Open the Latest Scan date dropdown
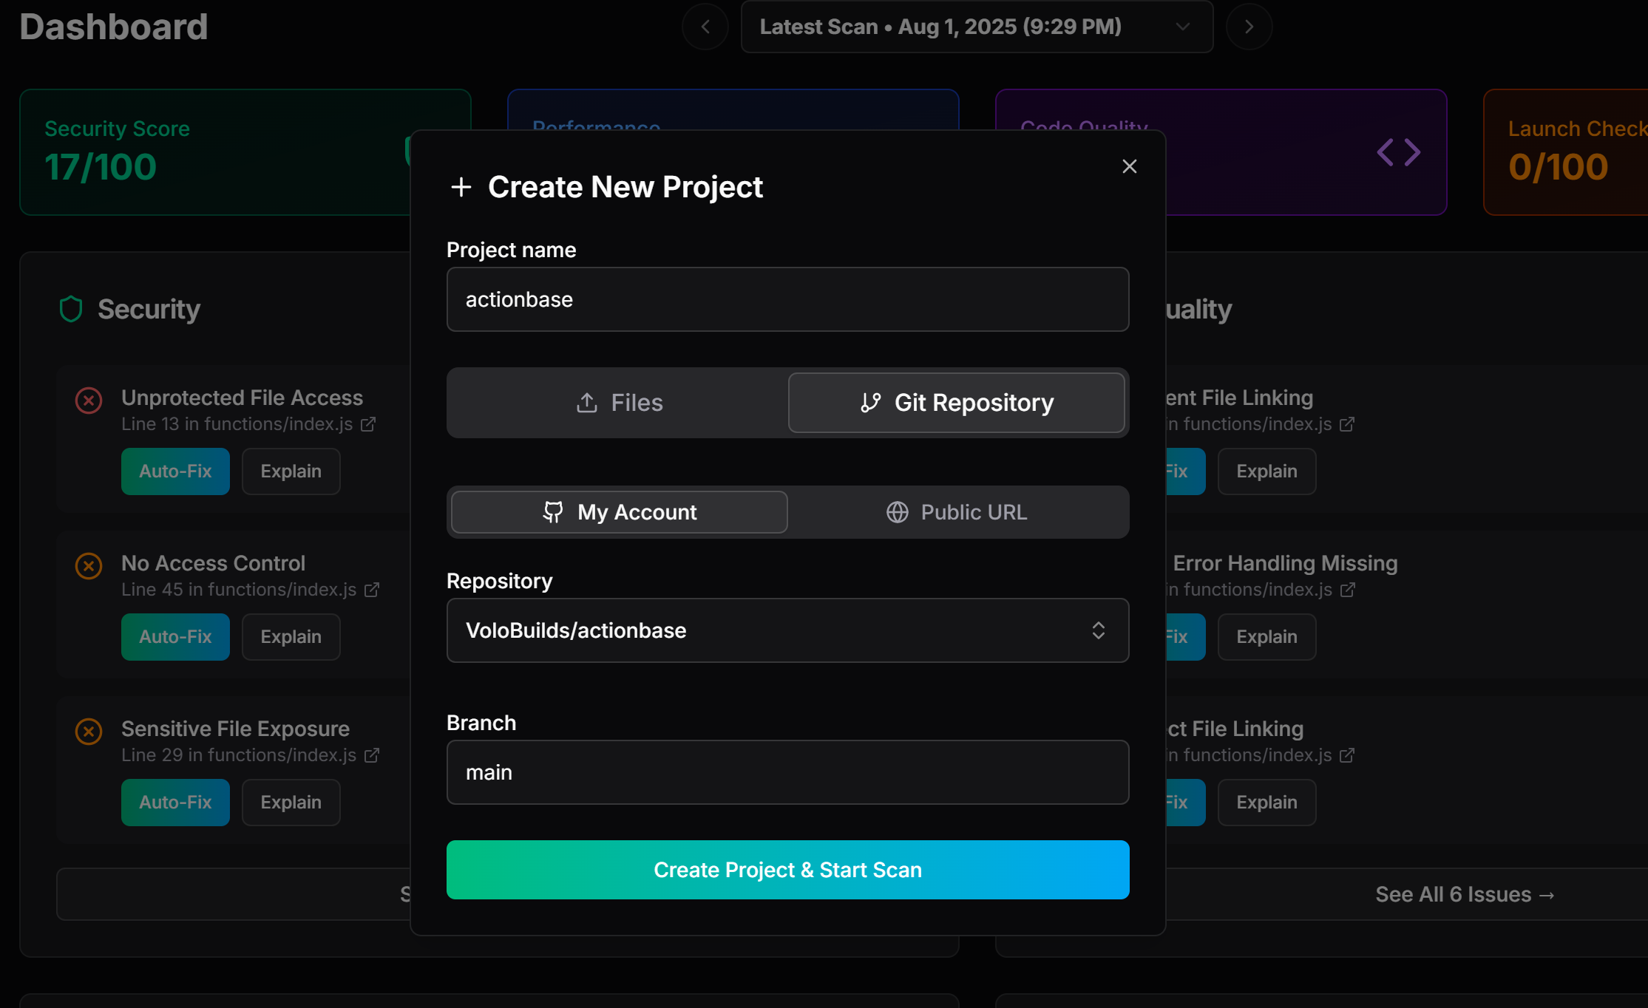Viewport: 1648px width, 1008px height. coord(977,27)
